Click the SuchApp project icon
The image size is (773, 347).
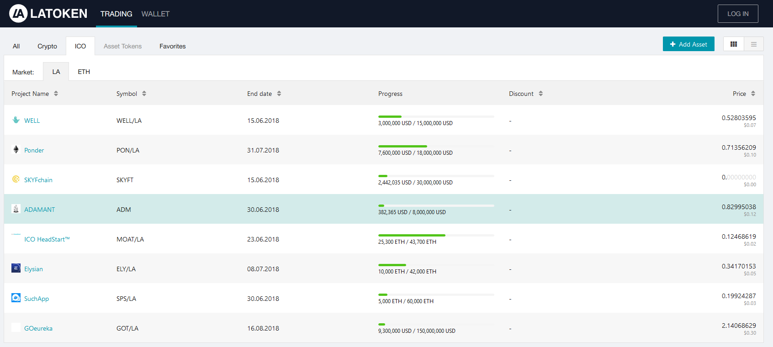click(x=16, y=298)
